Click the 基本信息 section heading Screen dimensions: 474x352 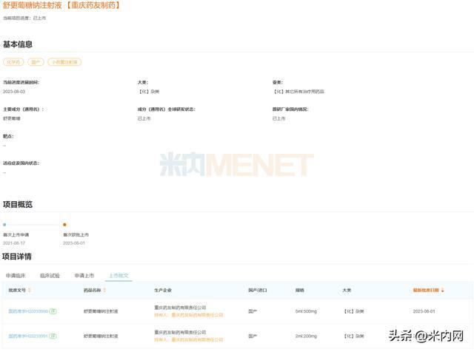(x=18, y=44)
